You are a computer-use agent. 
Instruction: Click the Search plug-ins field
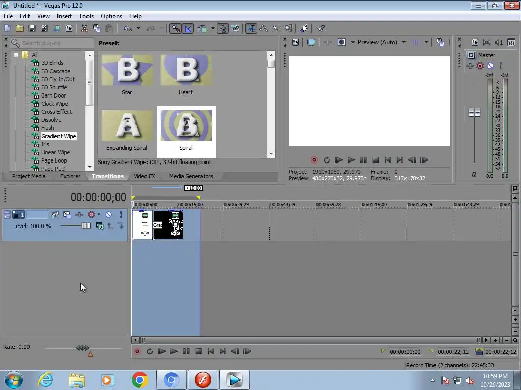(51, 43)
